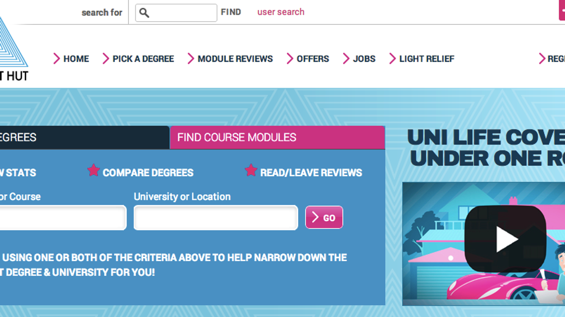
Task: Go to Module Reviews page
Action: [x=235, y=59]
